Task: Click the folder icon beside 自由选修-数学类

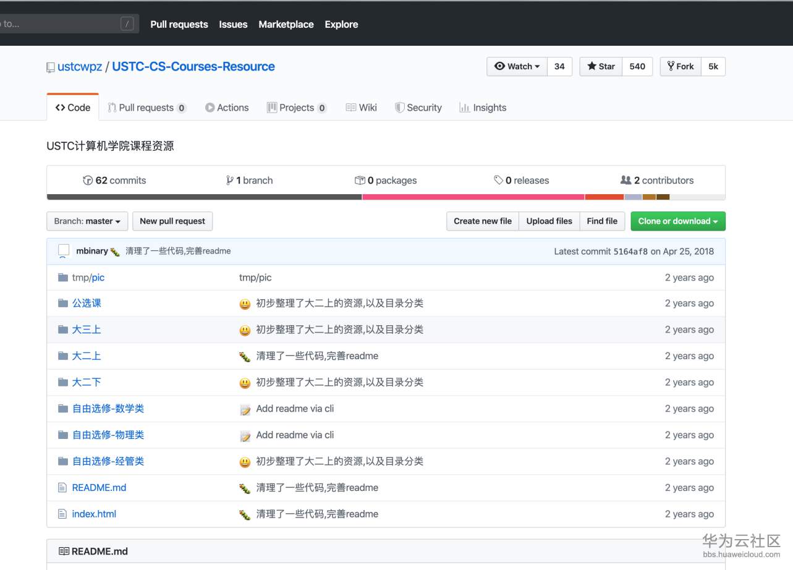Action: (x=62, y=408)
